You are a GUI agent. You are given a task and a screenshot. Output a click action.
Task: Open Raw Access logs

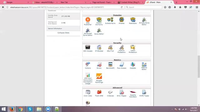tap(122, 66)
